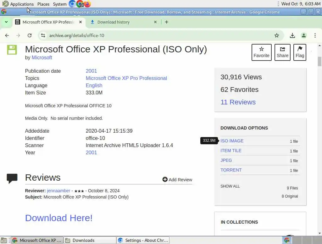Open the TORRENT download option
Screen dimensions: 322x244
click(231, 170)
